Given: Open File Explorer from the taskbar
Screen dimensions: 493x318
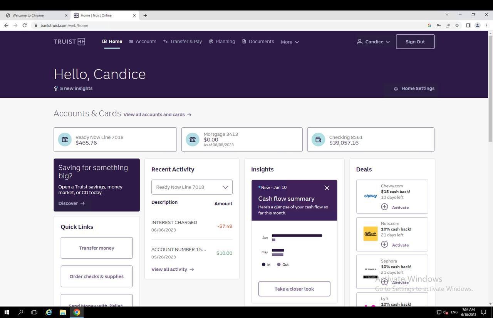Looking at the screenshot, I should (x=63, y=312).
